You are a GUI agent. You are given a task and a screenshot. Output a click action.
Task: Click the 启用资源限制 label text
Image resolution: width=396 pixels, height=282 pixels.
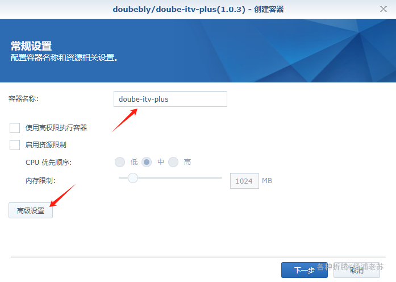[45, 145]
